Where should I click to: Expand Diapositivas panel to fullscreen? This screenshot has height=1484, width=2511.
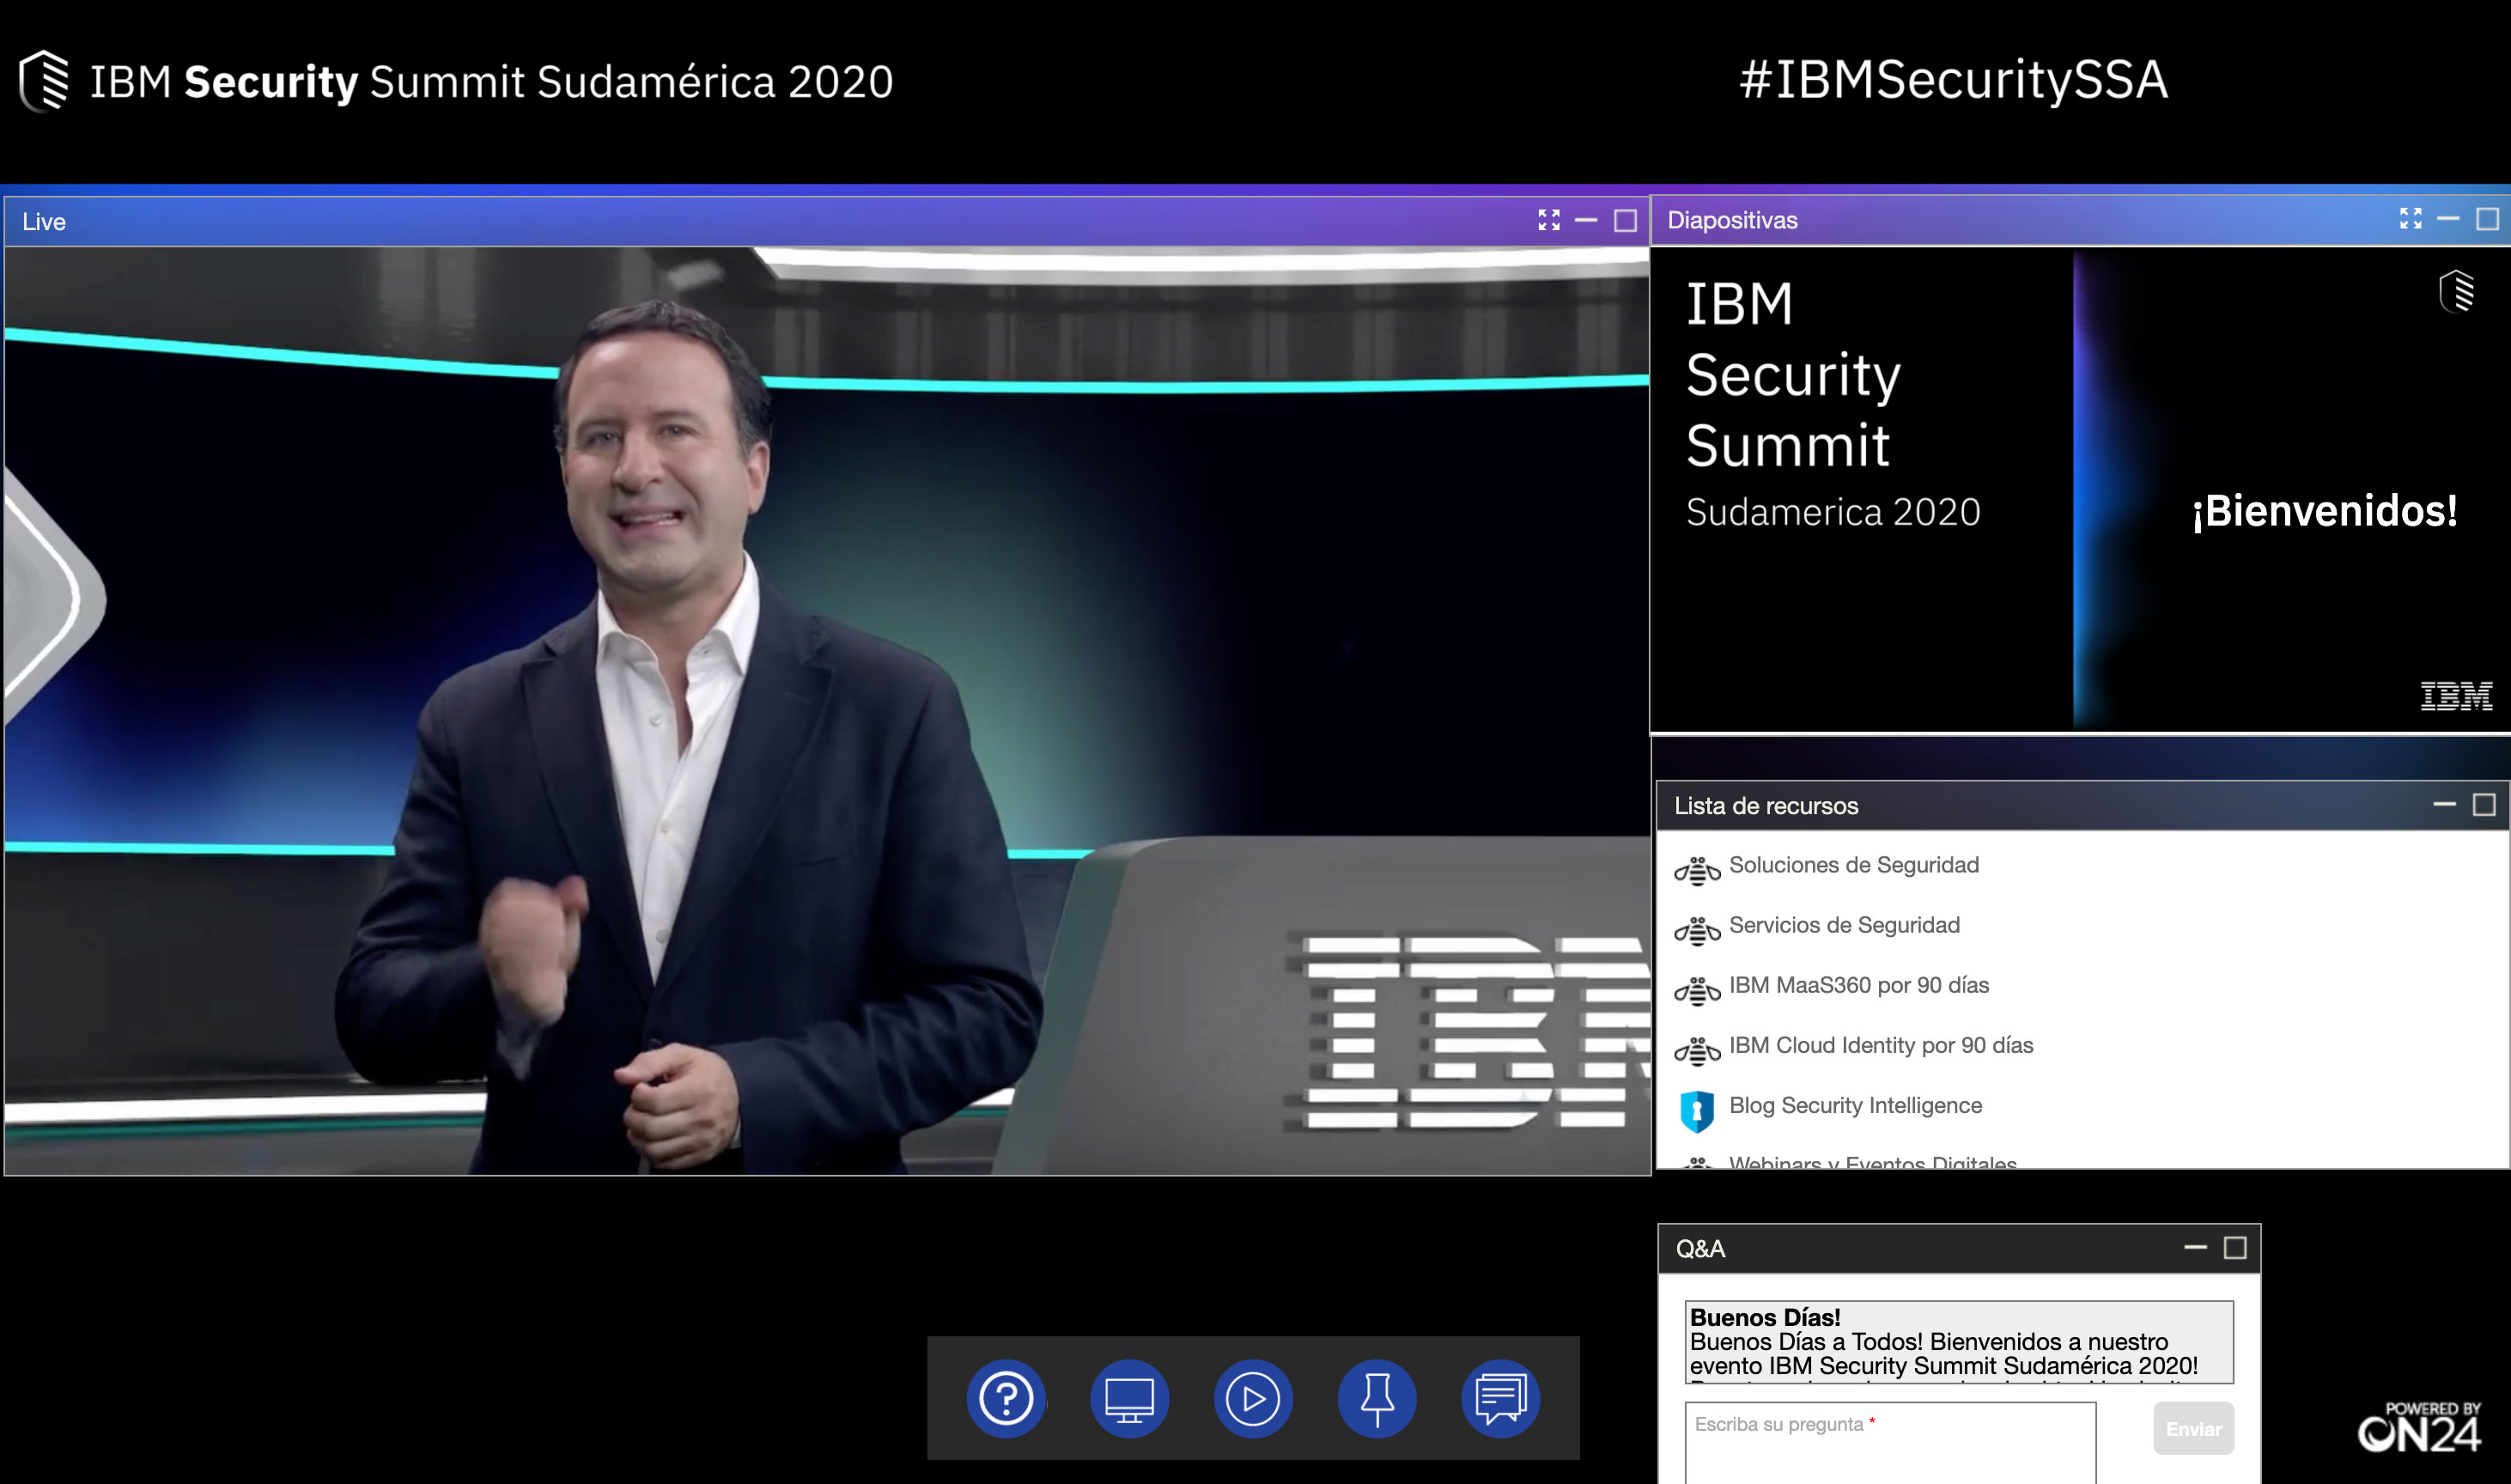pyautogui.click(x=2410, y=219)
